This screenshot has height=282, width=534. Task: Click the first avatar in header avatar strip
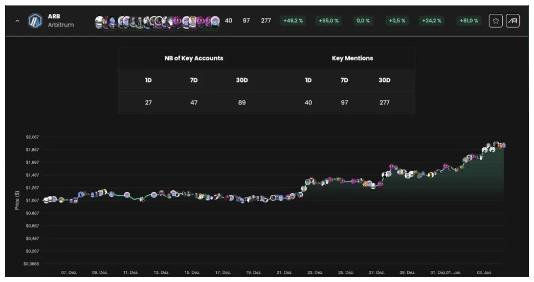pyautogui.click(x=98, y=22)
